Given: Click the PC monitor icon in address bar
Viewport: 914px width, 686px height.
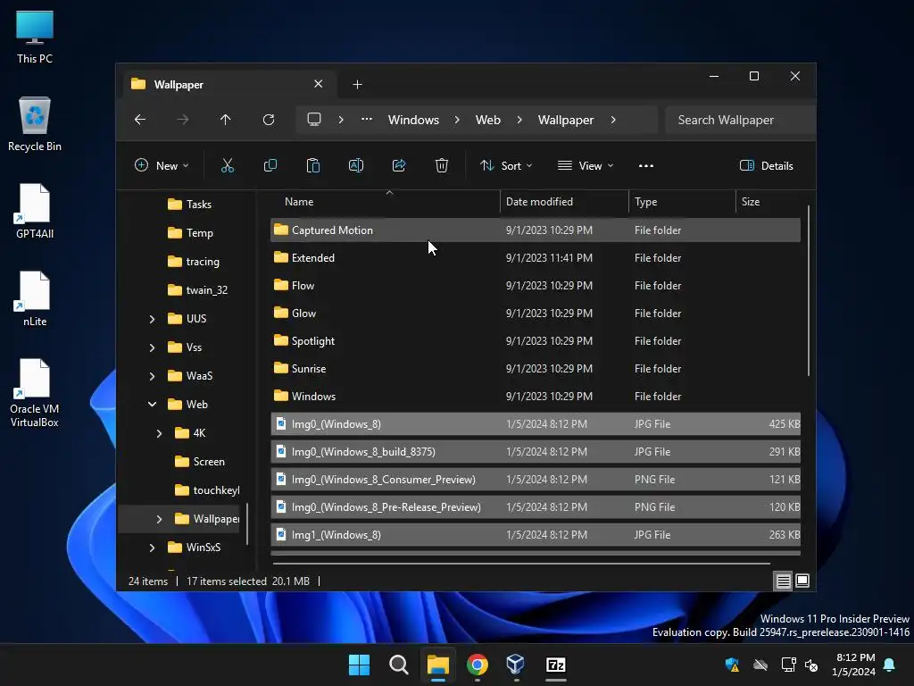Looking at the screenshot, I should coord(314,120).
